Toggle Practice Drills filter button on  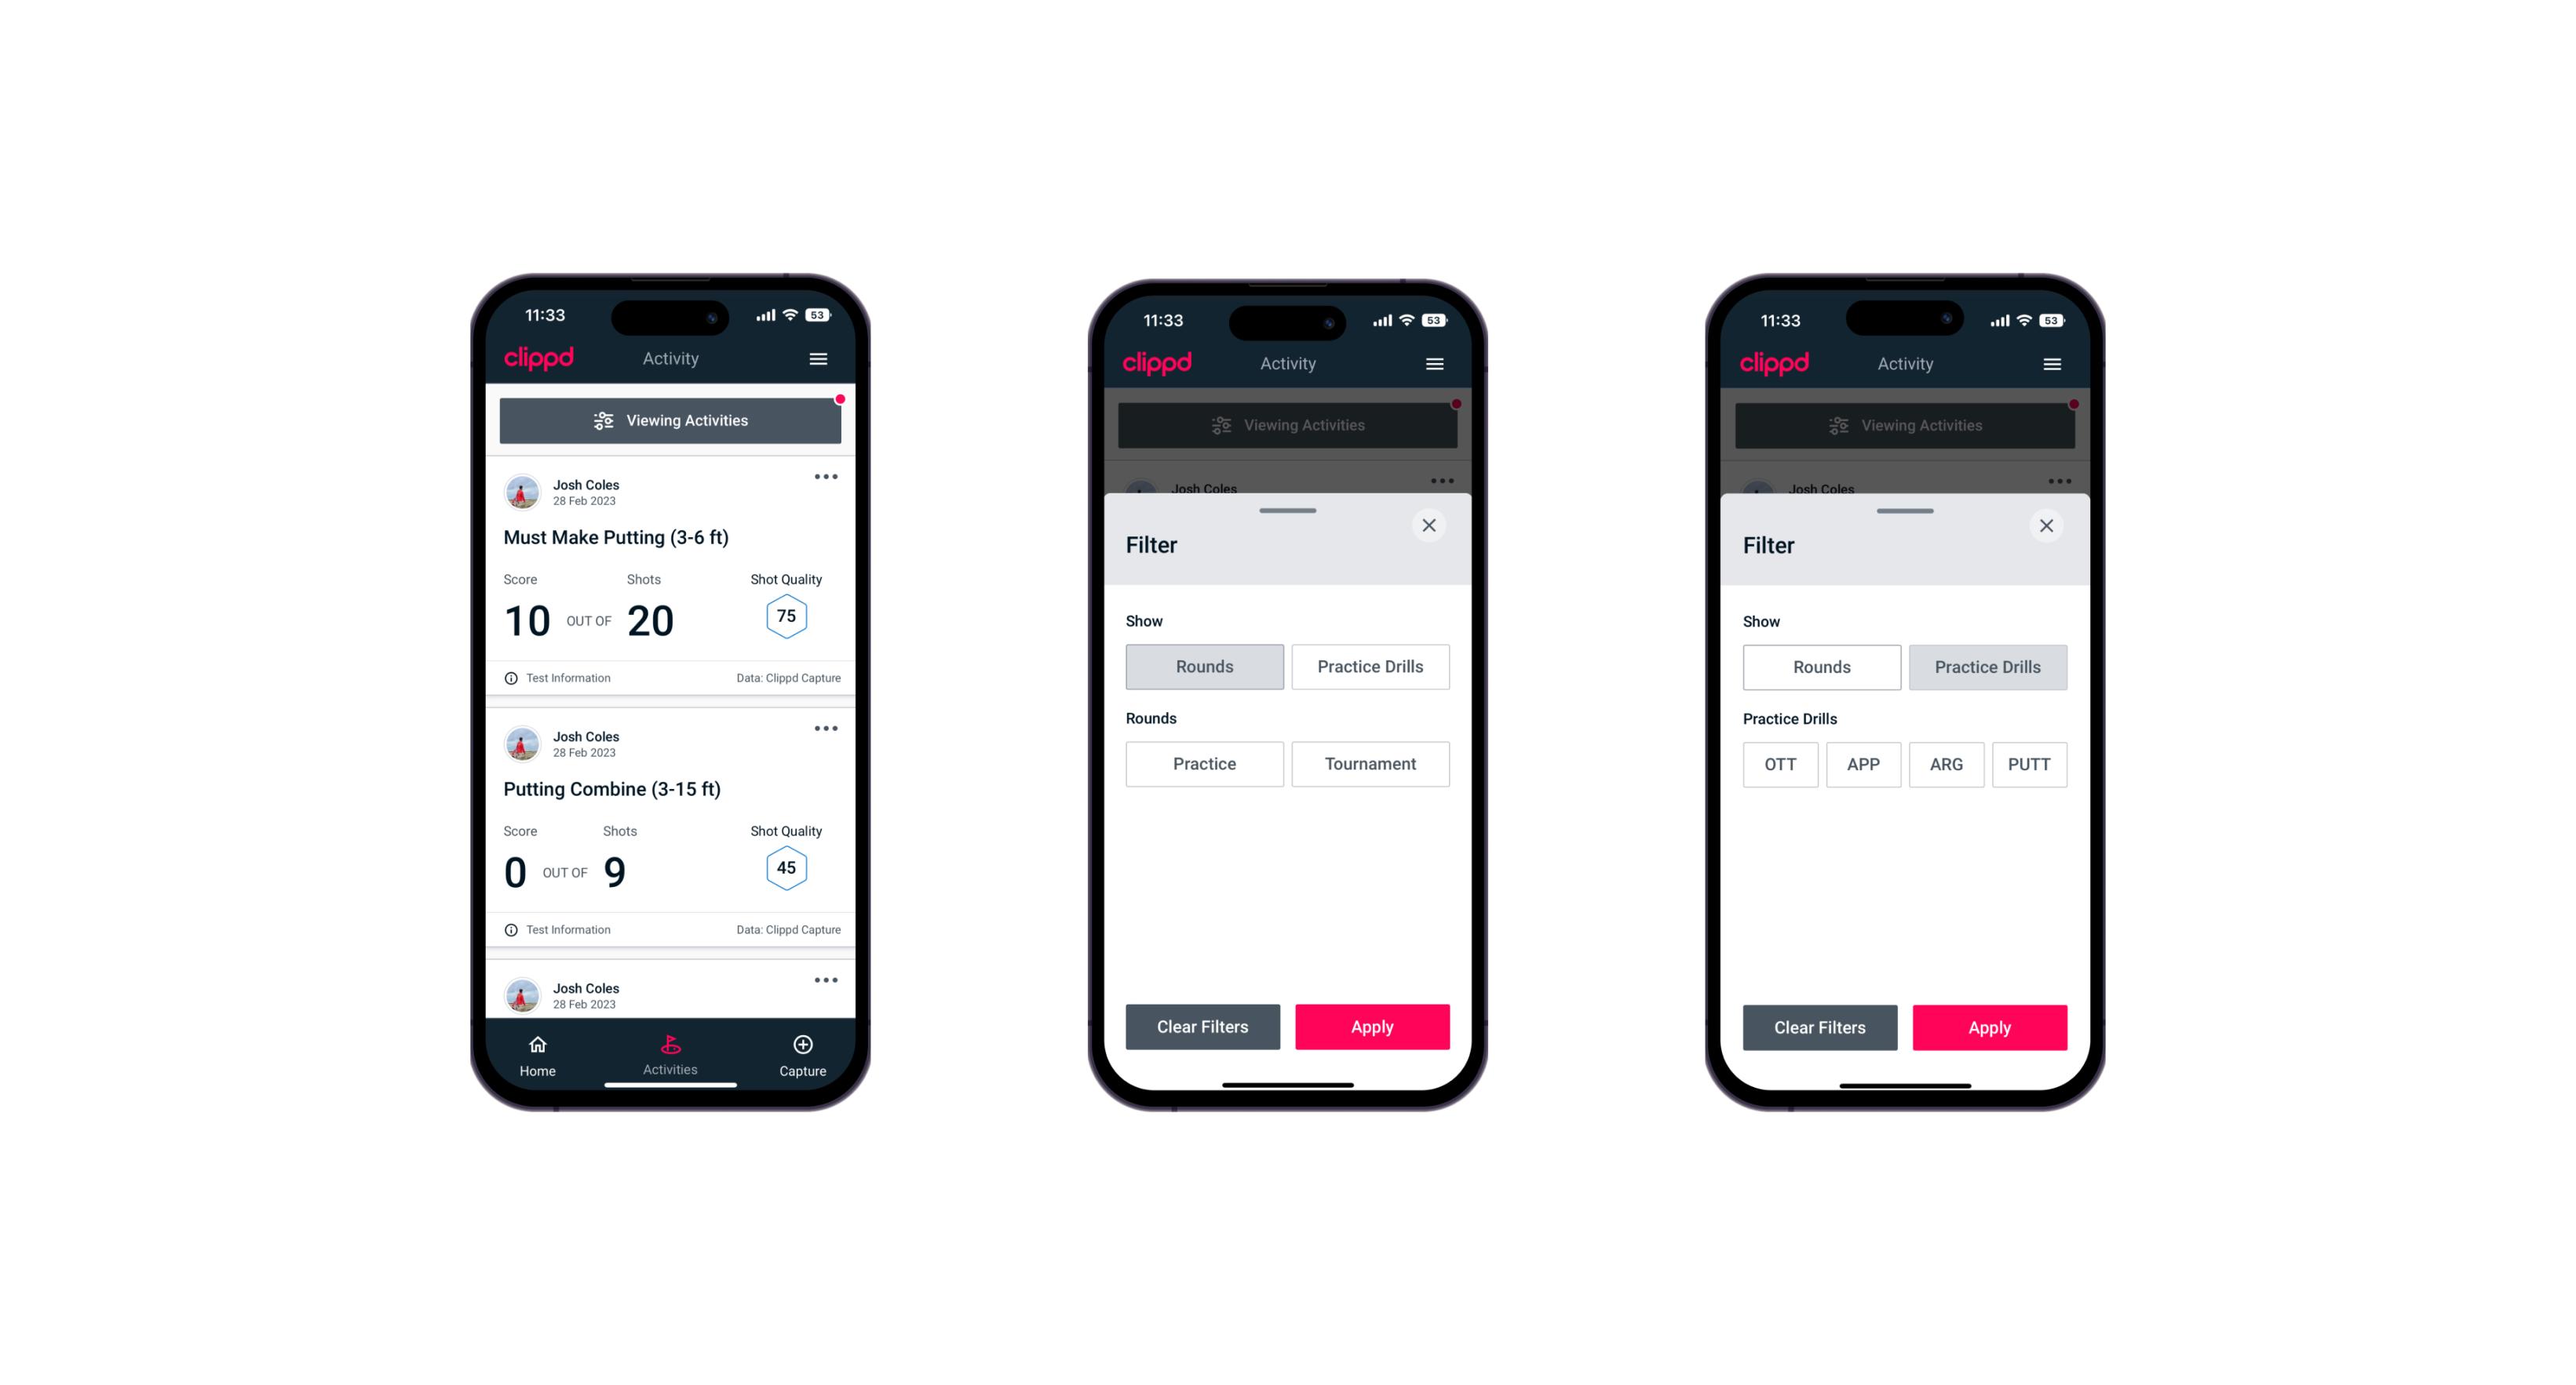[1369, 667]
